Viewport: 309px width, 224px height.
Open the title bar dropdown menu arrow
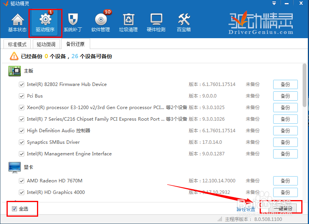[274, 3]
